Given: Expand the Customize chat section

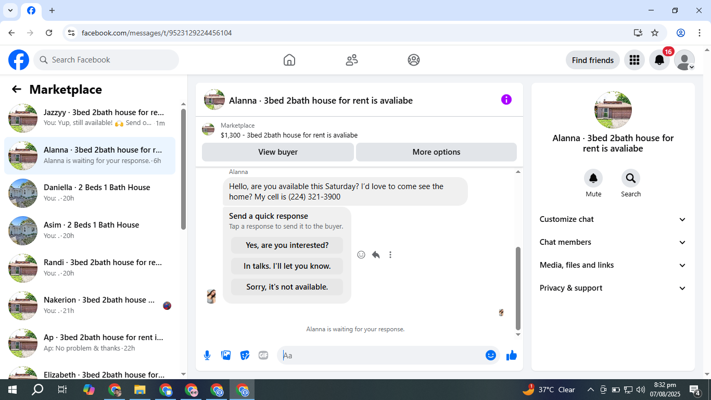Looking at the screenshot, I should click(613, 219).
